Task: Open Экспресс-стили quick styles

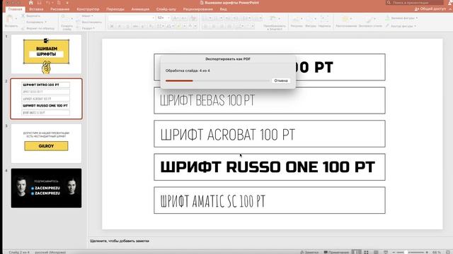Action: pos(370,22)
